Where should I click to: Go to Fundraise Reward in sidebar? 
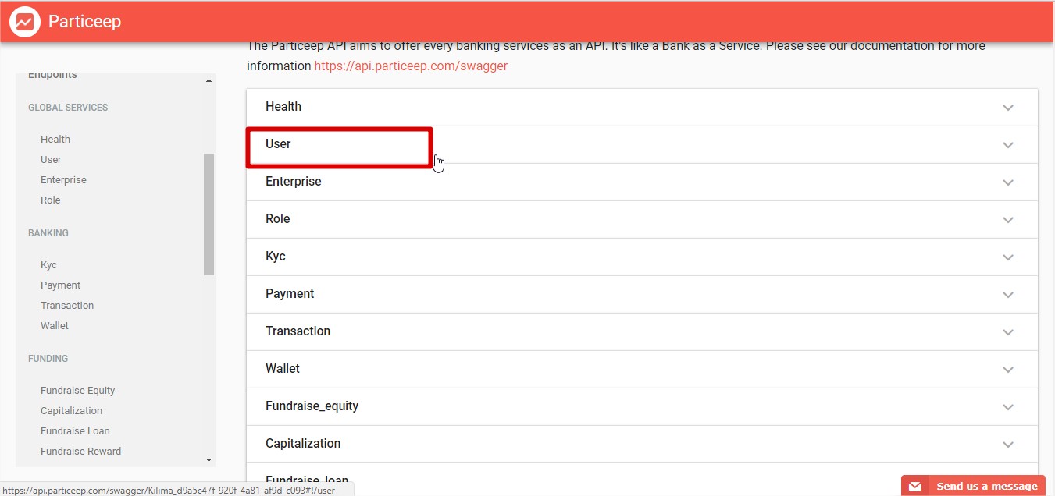[81, 451]
